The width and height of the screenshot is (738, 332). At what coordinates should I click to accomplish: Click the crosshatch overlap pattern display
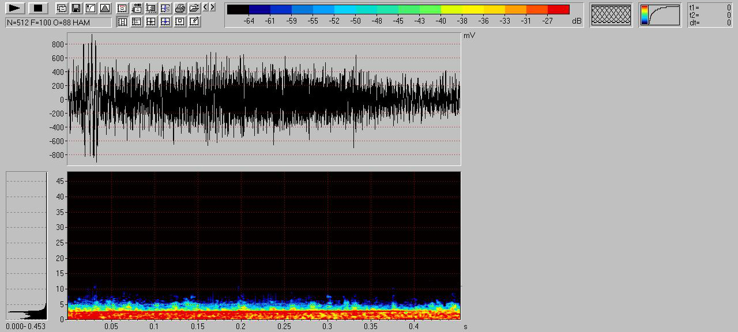(x=611, y=15)
